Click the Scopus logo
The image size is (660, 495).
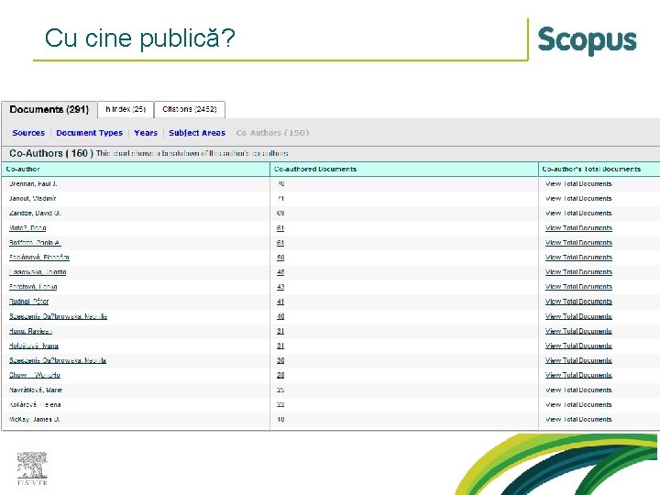587,40
